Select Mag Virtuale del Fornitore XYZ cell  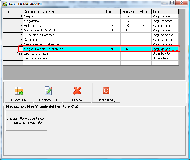pyautogui.click(x=64, y=49)
